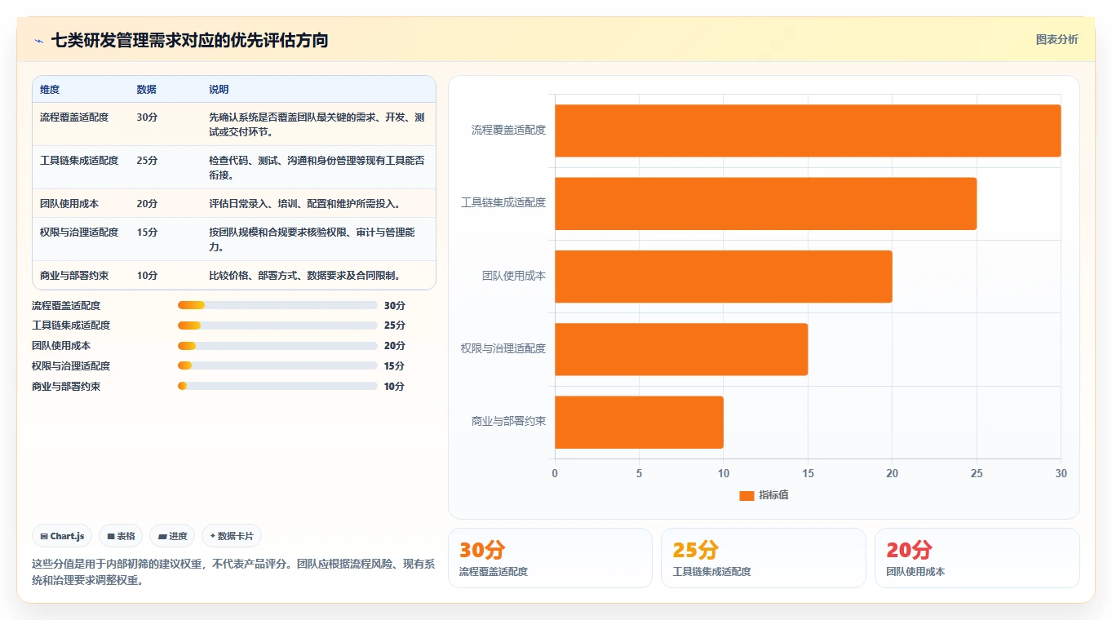Click the 10分 value beside its progress bar
1112x620 pixels.
(x=394, y=387)
